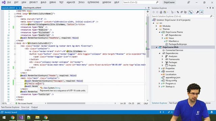Screen dimensions: 216x121
Task: Select Startup.cs in Solution Explorer
Action: [170, 86]
